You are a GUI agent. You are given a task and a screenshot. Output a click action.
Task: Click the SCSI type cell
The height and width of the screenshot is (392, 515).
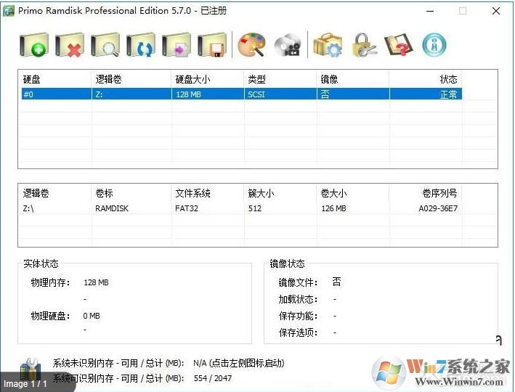(256, 94)
